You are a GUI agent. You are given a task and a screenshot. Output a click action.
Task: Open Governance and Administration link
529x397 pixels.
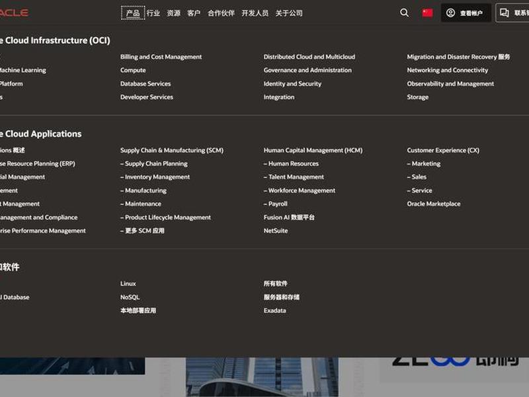point(307,70)
